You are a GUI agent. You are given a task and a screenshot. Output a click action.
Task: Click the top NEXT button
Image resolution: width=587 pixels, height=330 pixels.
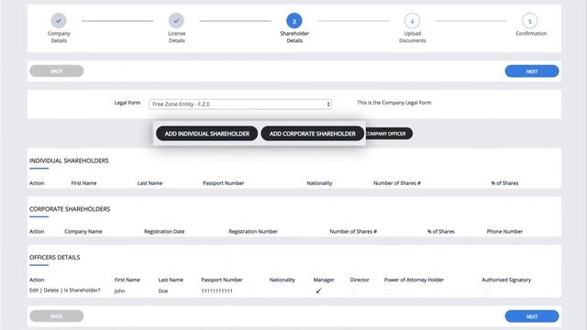(532, 71)
